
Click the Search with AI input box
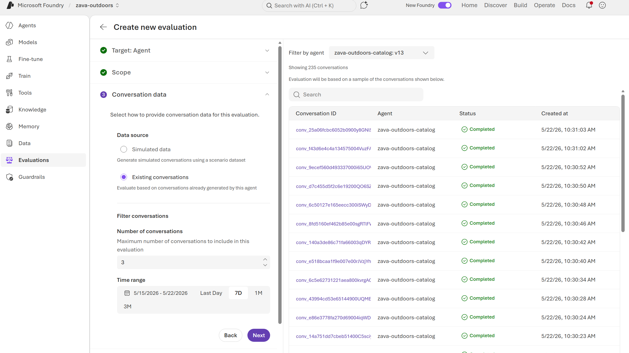(x=309, y=5)
